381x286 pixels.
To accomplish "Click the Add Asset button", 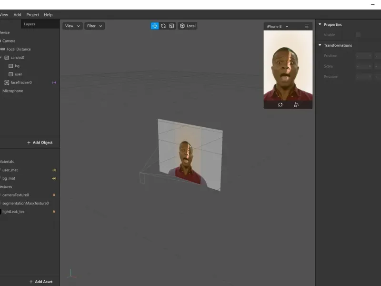I will 40,282.
